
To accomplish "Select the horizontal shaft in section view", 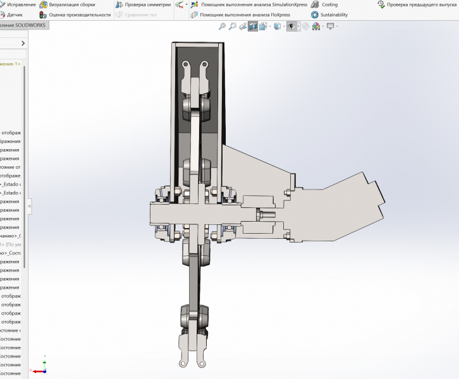I will click(202, 214).
